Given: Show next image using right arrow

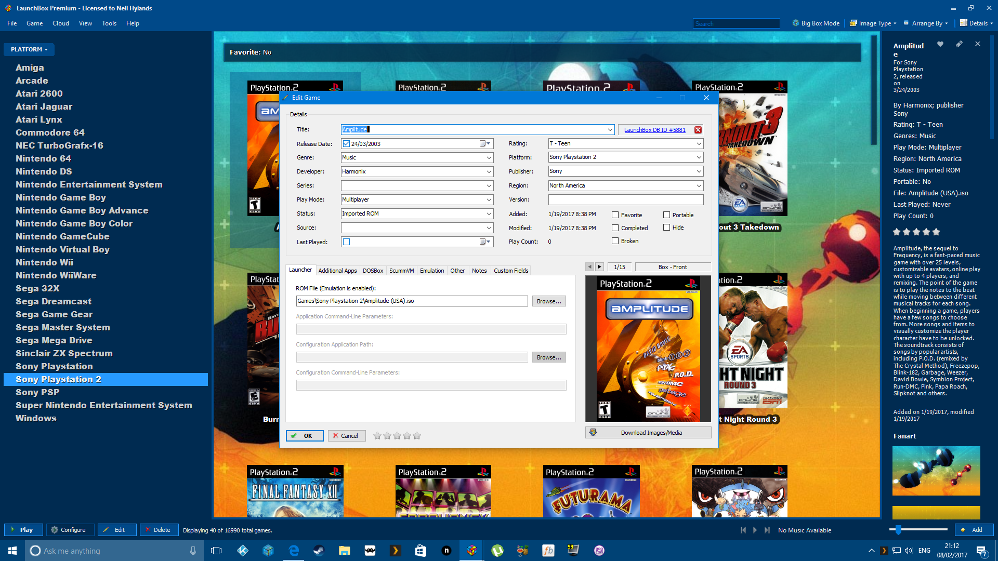Looking at the screenshot, I should click(x=599, y=267).
